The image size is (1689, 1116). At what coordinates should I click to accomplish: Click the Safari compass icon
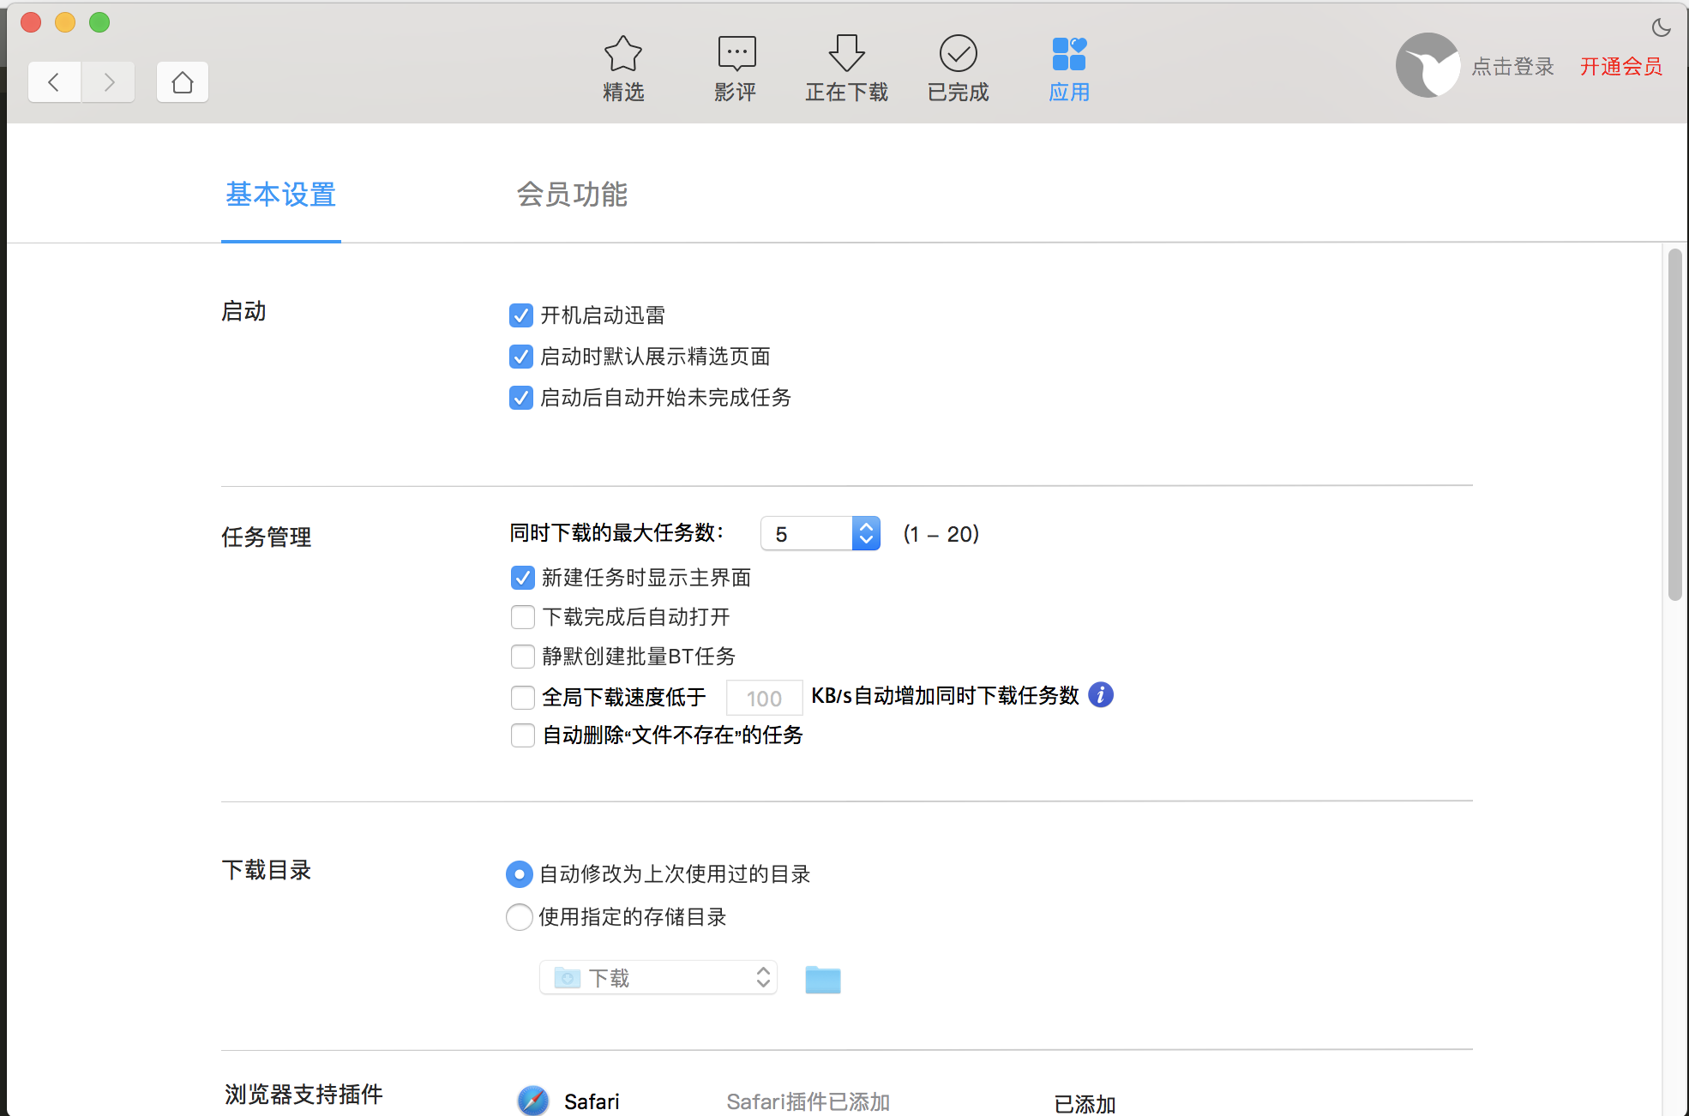[533, 1101]
